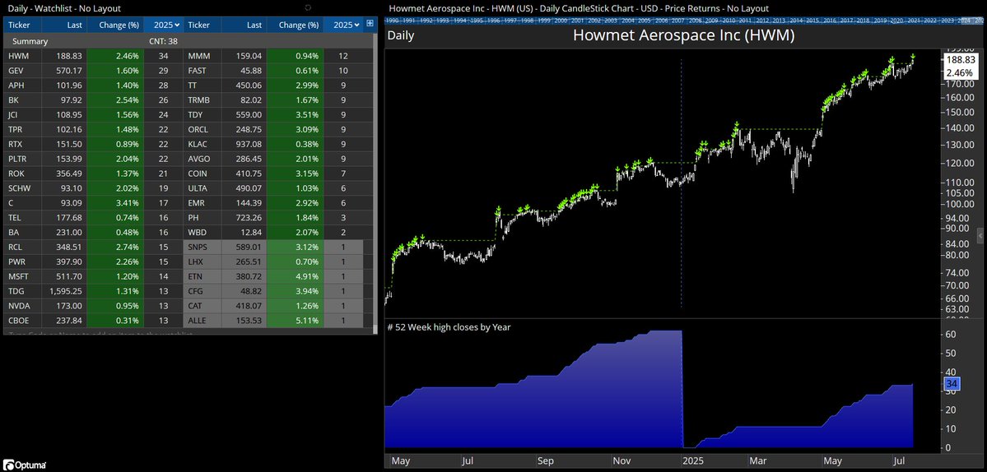Select the PLTR ticker row
987x472 pixels.
(x=92, y=159)
